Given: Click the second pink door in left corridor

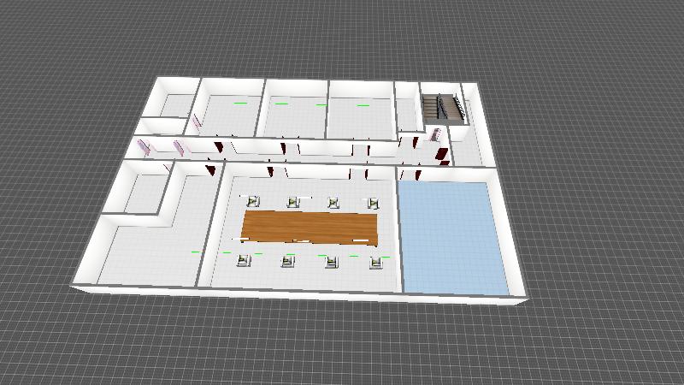Looking at the screenshot, I should (x=180, y=146).
